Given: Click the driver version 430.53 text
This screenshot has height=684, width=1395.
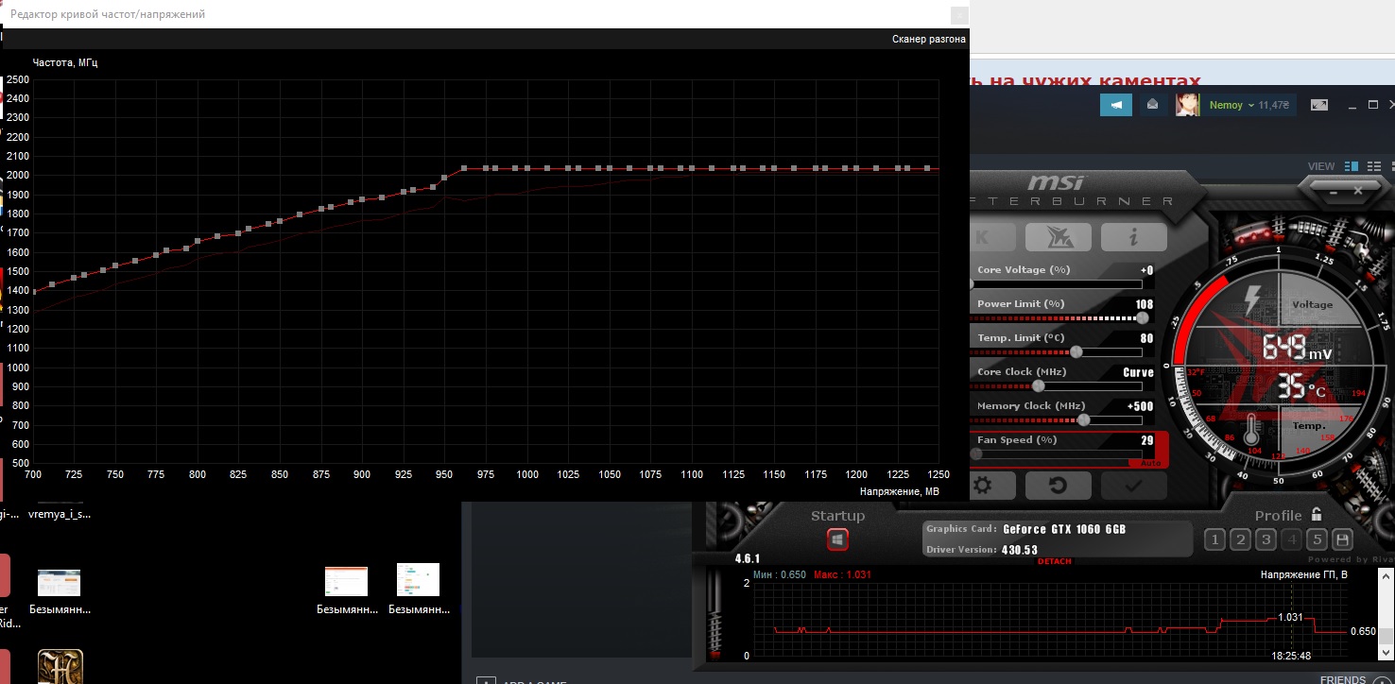Looking at the screenshot, I should tap(1021, 550).
